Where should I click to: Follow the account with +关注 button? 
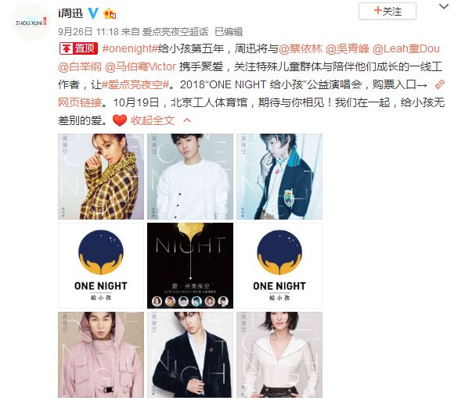pos(387,11)
